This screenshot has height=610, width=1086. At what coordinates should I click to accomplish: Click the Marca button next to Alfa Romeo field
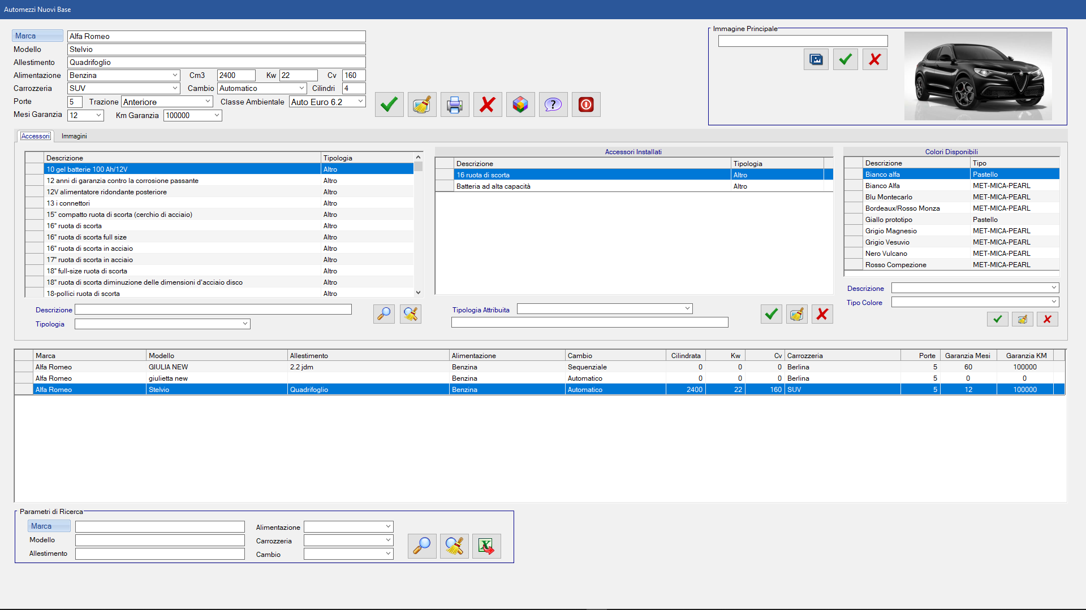click(x=37, y=36)
